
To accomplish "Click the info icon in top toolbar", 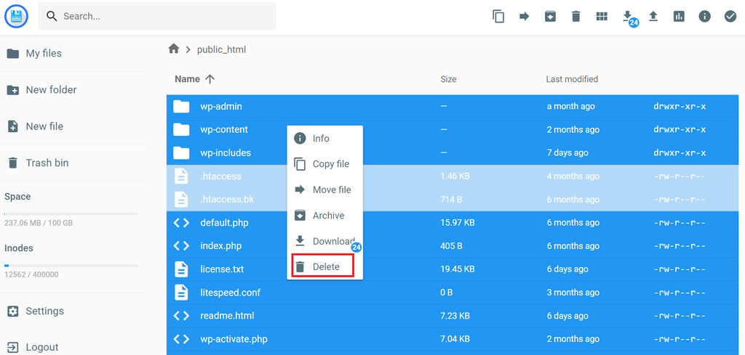I will pos(704,16).
